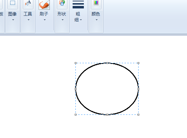Click the top-left selection handle of ellipse
The height and width of the screenshot is (138, 187).
75,63
